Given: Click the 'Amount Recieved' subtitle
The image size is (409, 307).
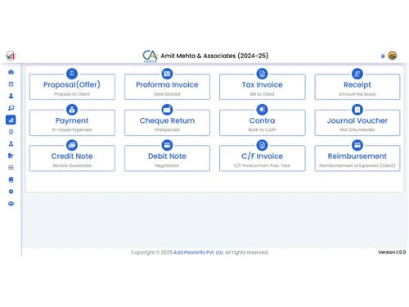Looking at the screenshot, I should click(357, 94).
